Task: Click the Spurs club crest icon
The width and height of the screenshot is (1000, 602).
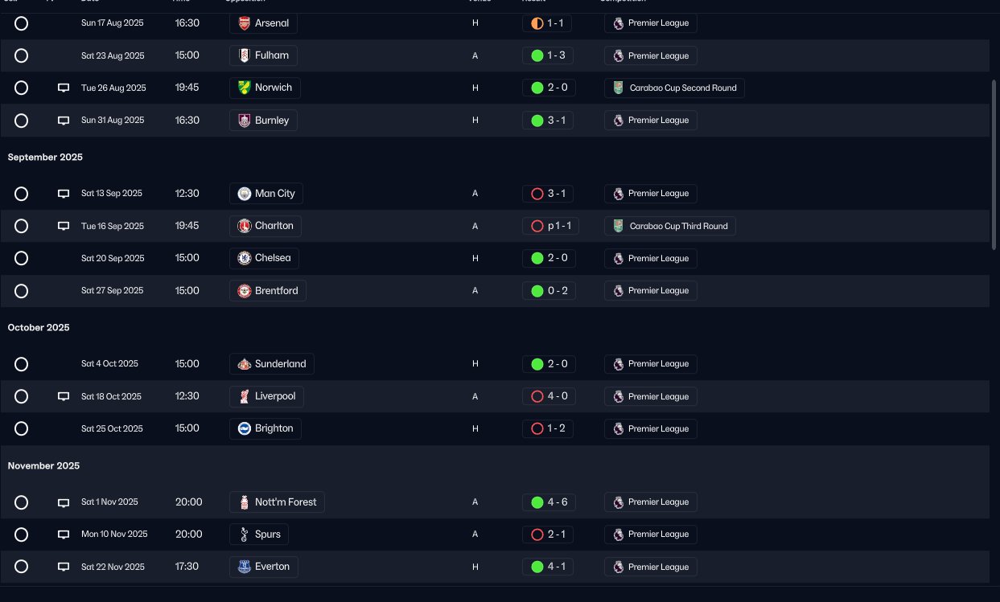Action: (245, 534)
